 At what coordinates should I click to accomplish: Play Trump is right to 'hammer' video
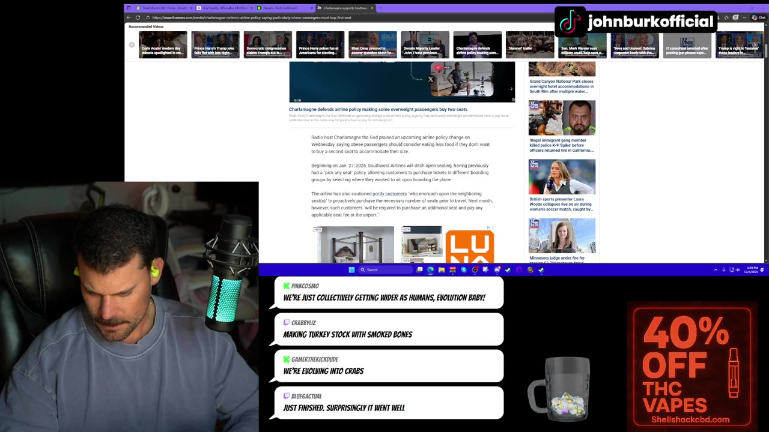click(x=740, y=44)
